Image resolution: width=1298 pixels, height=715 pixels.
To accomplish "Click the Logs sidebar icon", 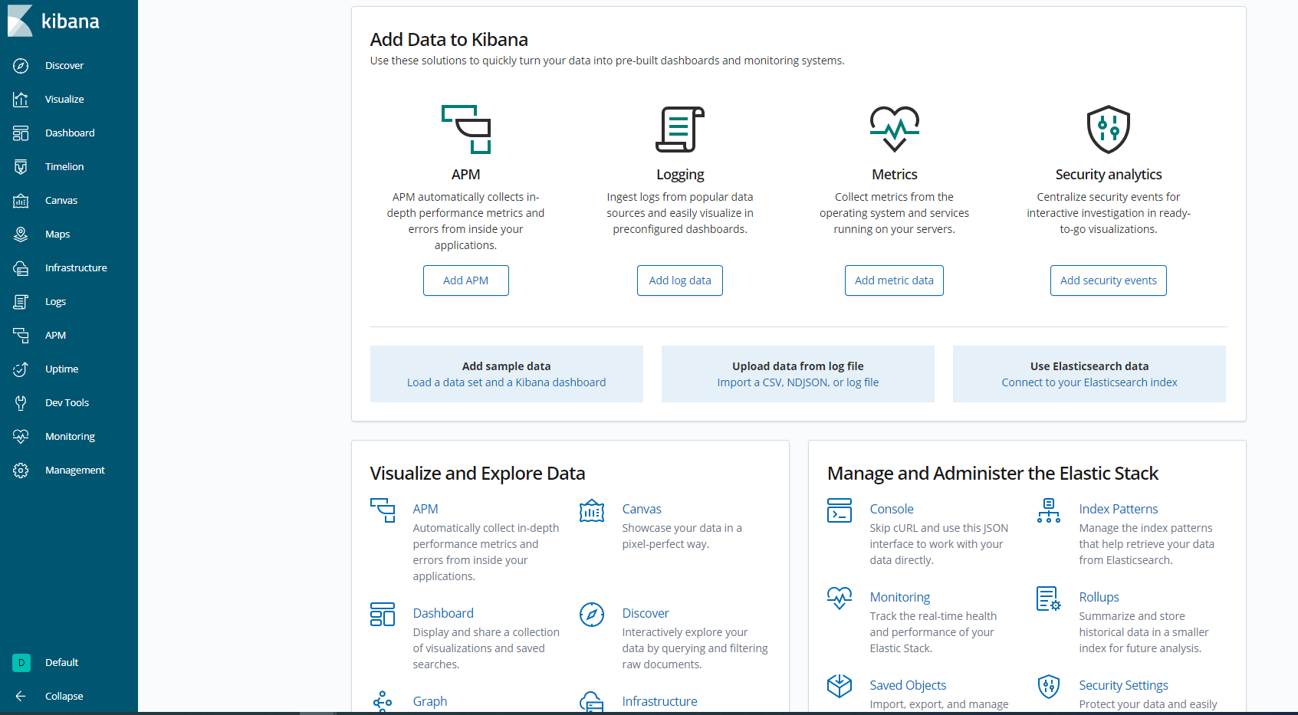I will (x=21, y=302).
